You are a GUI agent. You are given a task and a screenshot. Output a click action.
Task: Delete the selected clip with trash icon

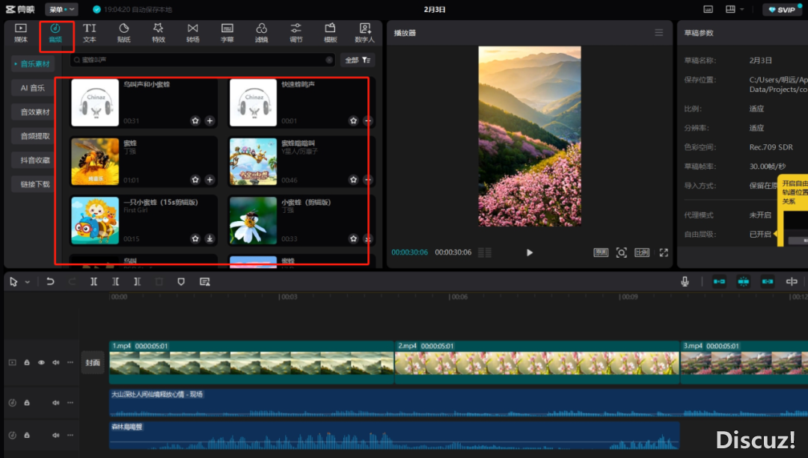point(159,282)
